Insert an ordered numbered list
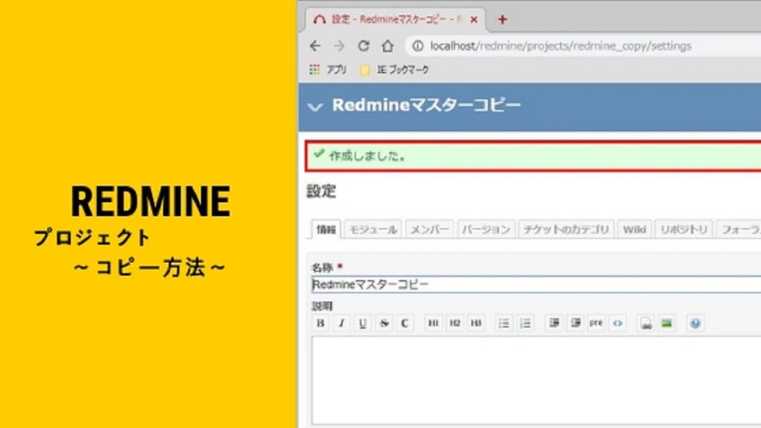The width and height of the screenshot is (761, 428). coord(525,323)
